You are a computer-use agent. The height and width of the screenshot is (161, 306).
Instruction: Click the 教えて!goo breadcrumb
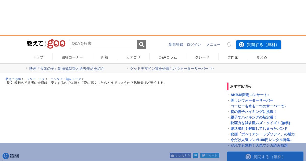pos(13,79)
